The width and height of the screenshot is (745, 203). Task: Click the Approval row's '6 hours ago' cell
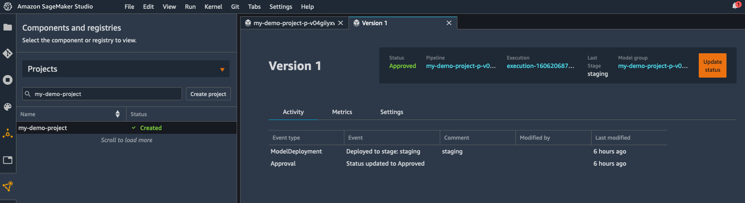[610, 164]
